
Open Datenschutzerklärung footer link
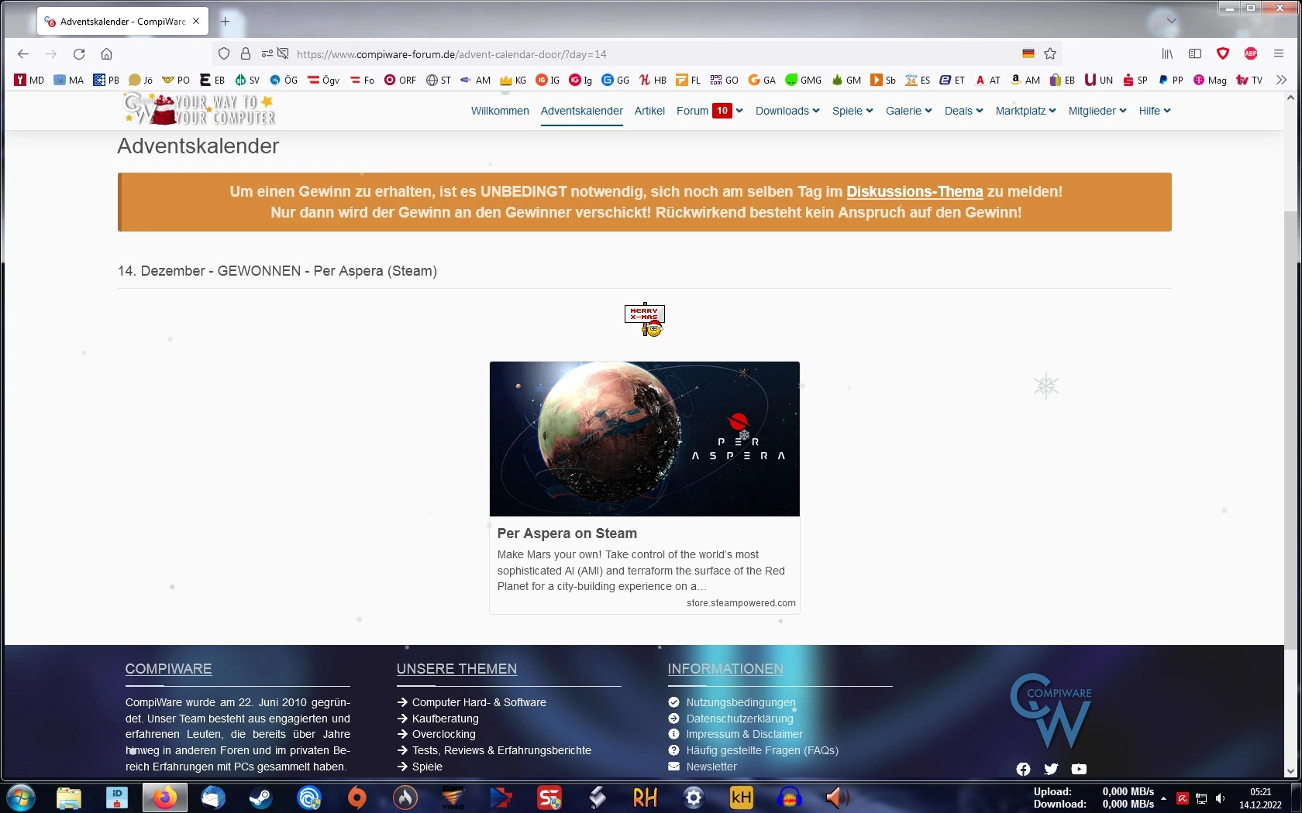[740, 719]
